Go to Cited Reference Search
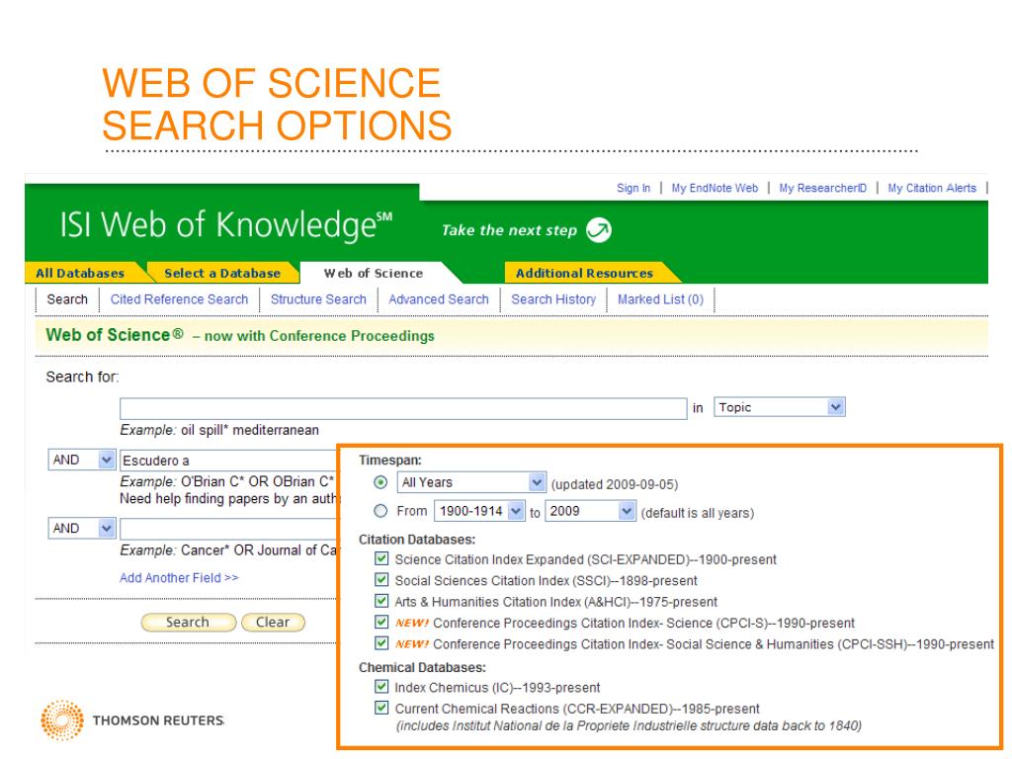Screen dimensions: 1012x759 point(179,299)
